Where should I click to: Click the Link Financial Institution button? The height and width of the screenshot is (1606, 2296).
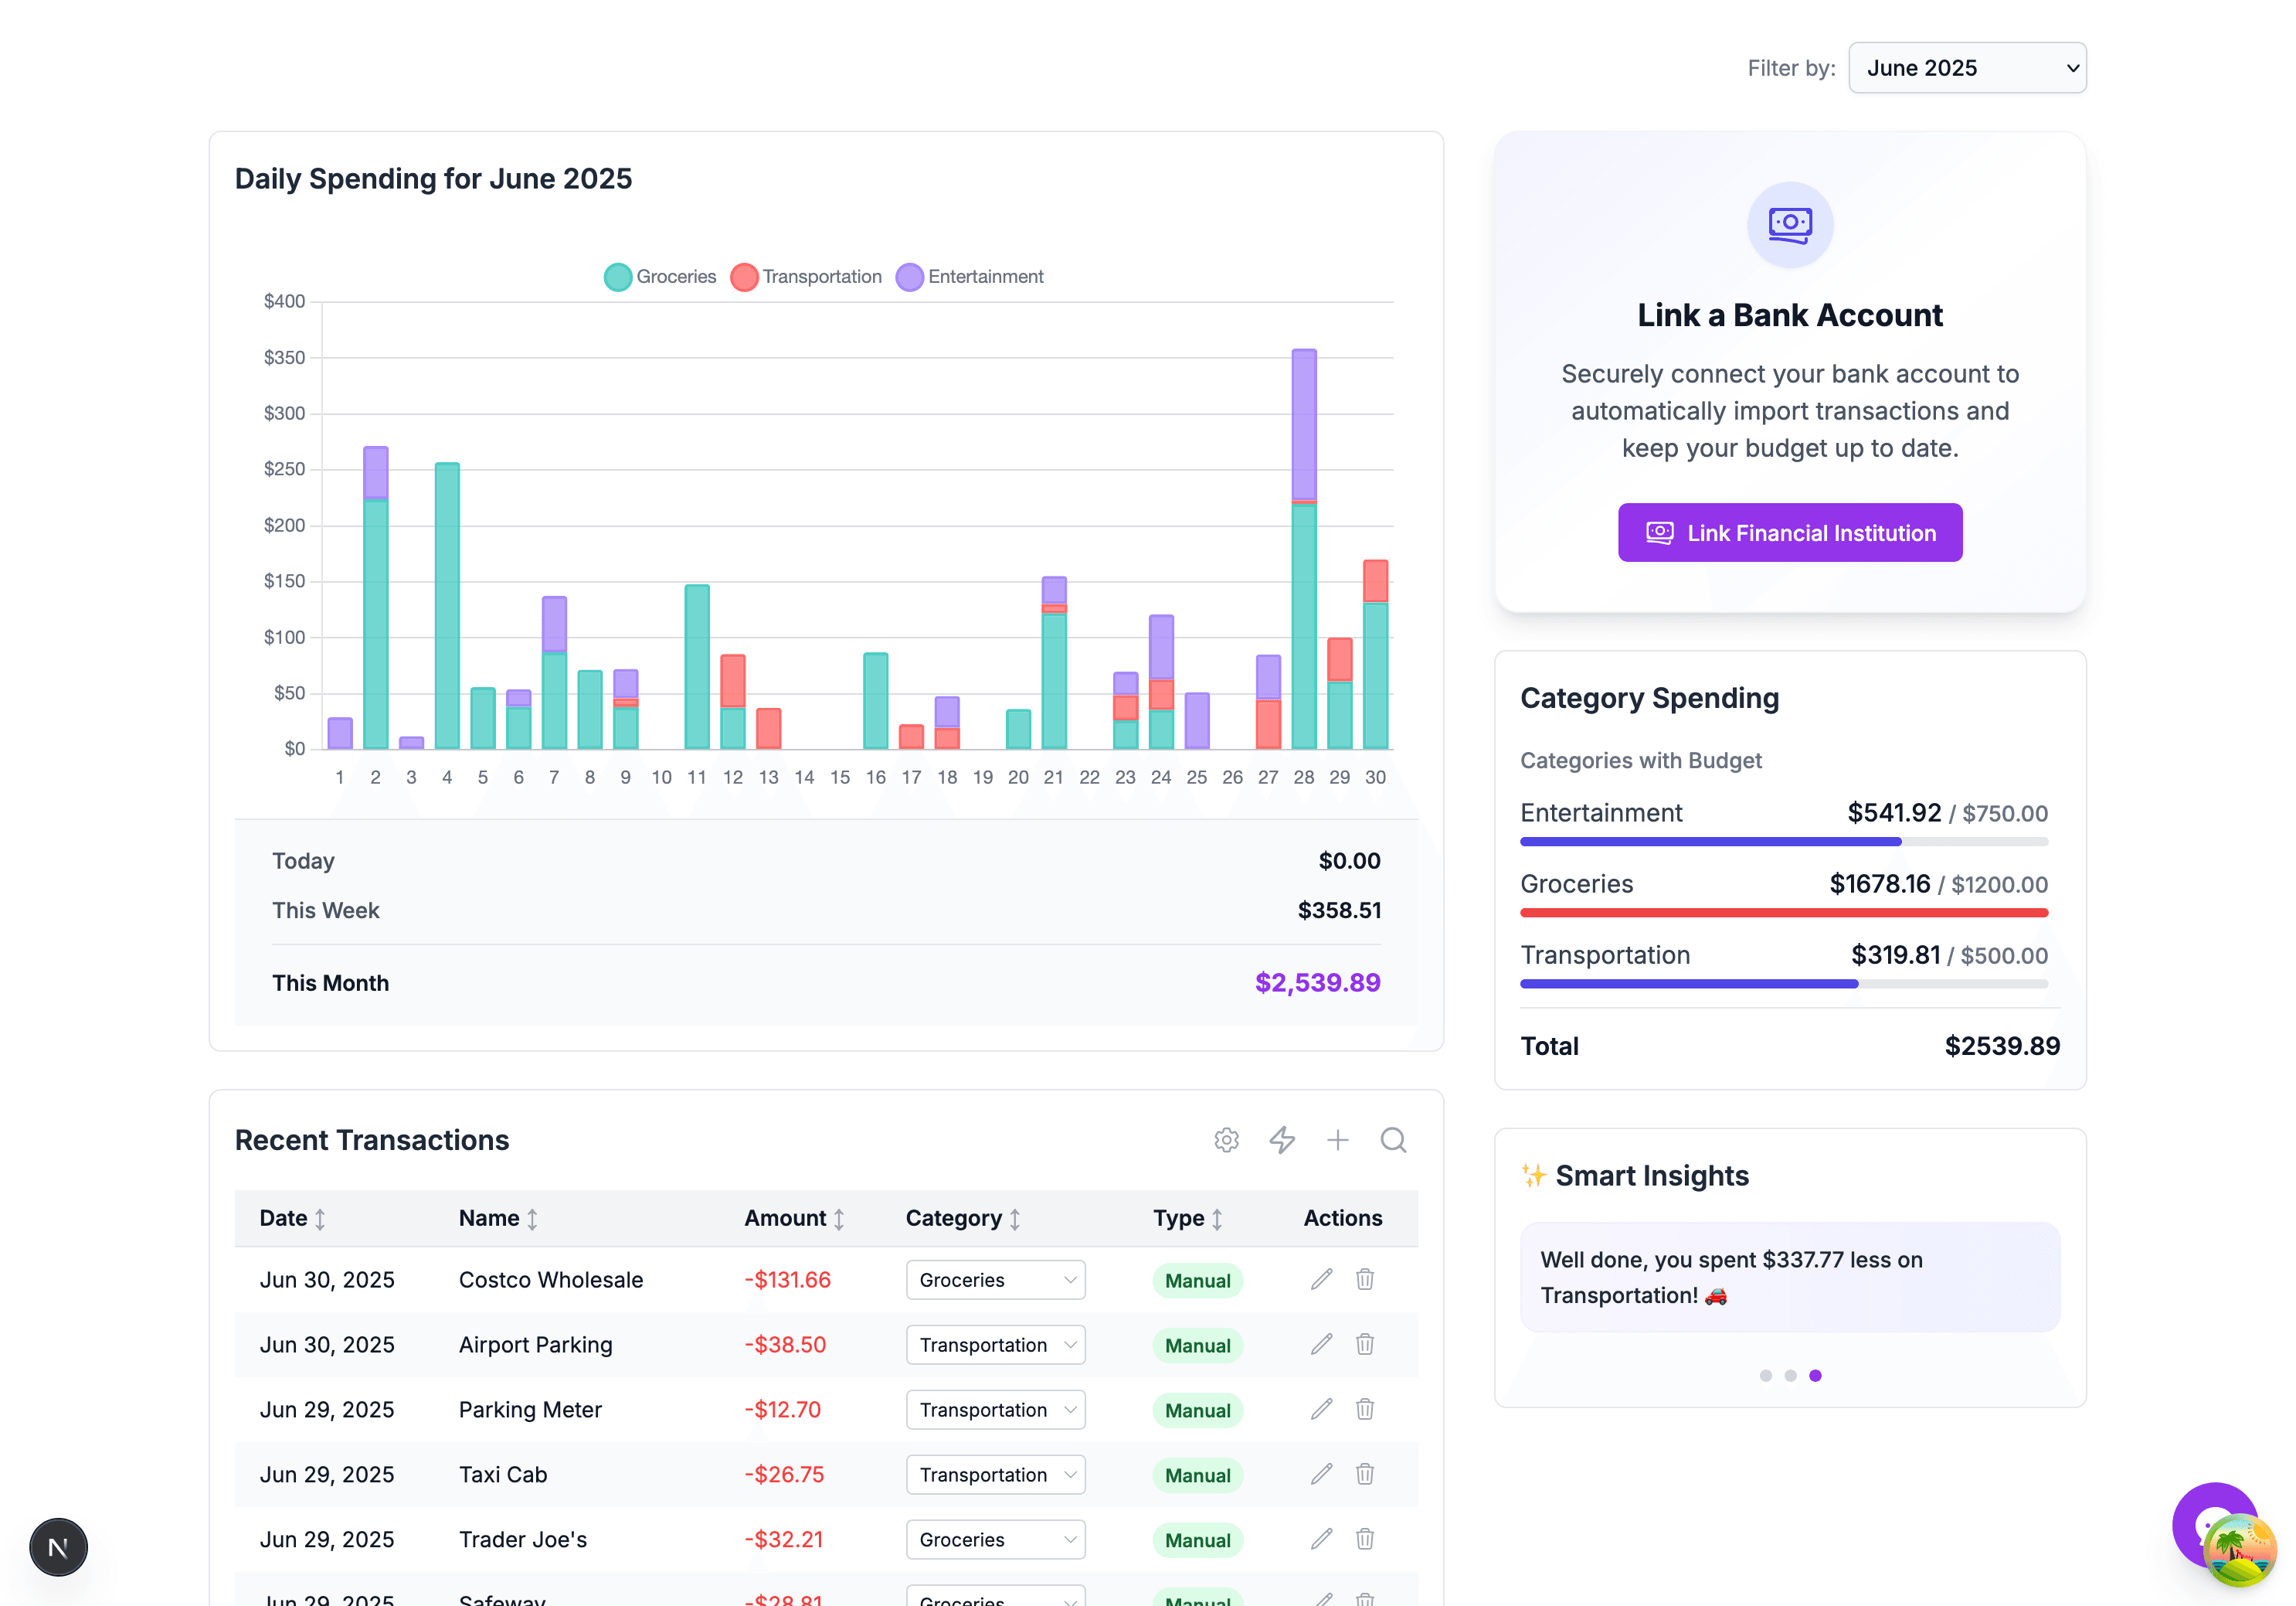pyautogui.click(x=1789, y=532)
